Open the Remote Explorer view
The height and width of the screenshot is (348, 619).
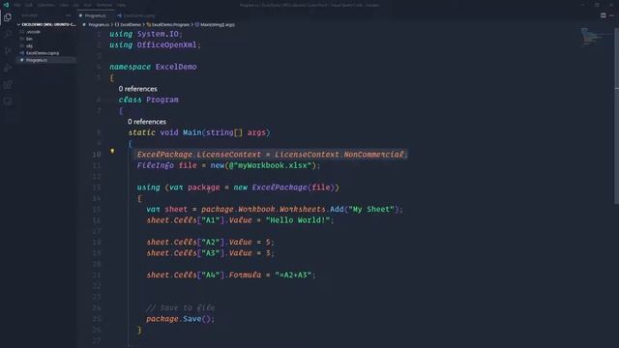pos(8,101)
